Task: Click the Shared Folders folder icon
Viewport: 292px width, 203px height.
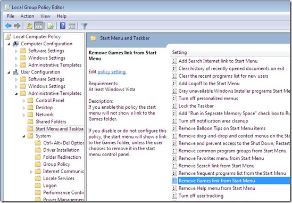Action: click(x=30, y=121)
